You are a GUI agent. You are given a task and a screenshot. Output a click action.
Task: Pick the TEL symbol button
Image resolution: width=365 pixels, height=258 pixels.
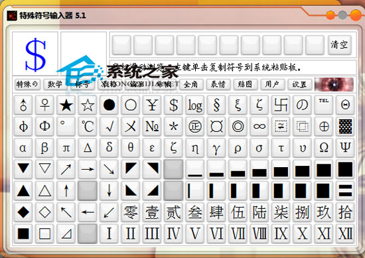pos(324,105)
